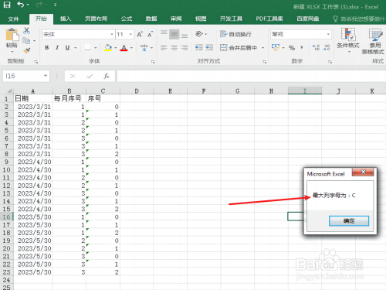Viewport: 386px width, 290px height.
Task: Open Format as Table (套用表格格式)
Action: (374, 41)
